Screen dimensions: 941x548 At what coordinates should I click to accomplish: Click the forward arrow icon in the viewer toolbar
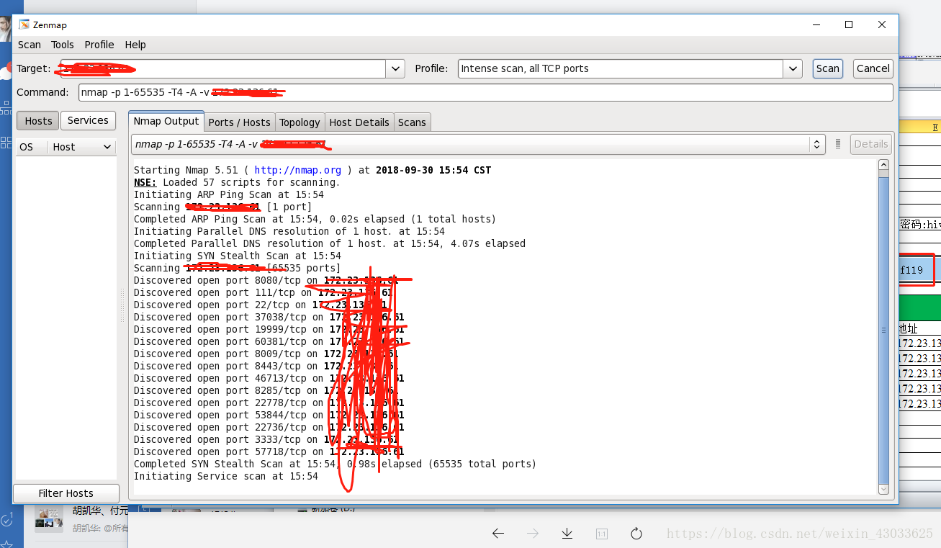[x=532, y=533]
